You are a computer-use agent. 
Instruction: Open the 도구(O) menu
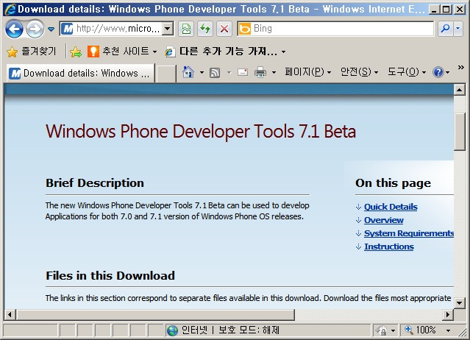tap(407, 72)
